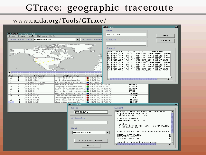Focus the AS Number field in whois window
The image size is (206, 155).
tap(91, 122)
